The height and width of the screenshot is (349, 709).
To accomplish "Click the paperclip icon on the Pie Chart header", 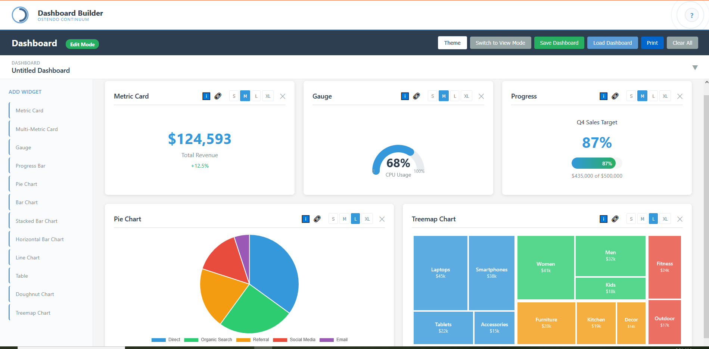I will pyautogui.click(x=317, y=219).
